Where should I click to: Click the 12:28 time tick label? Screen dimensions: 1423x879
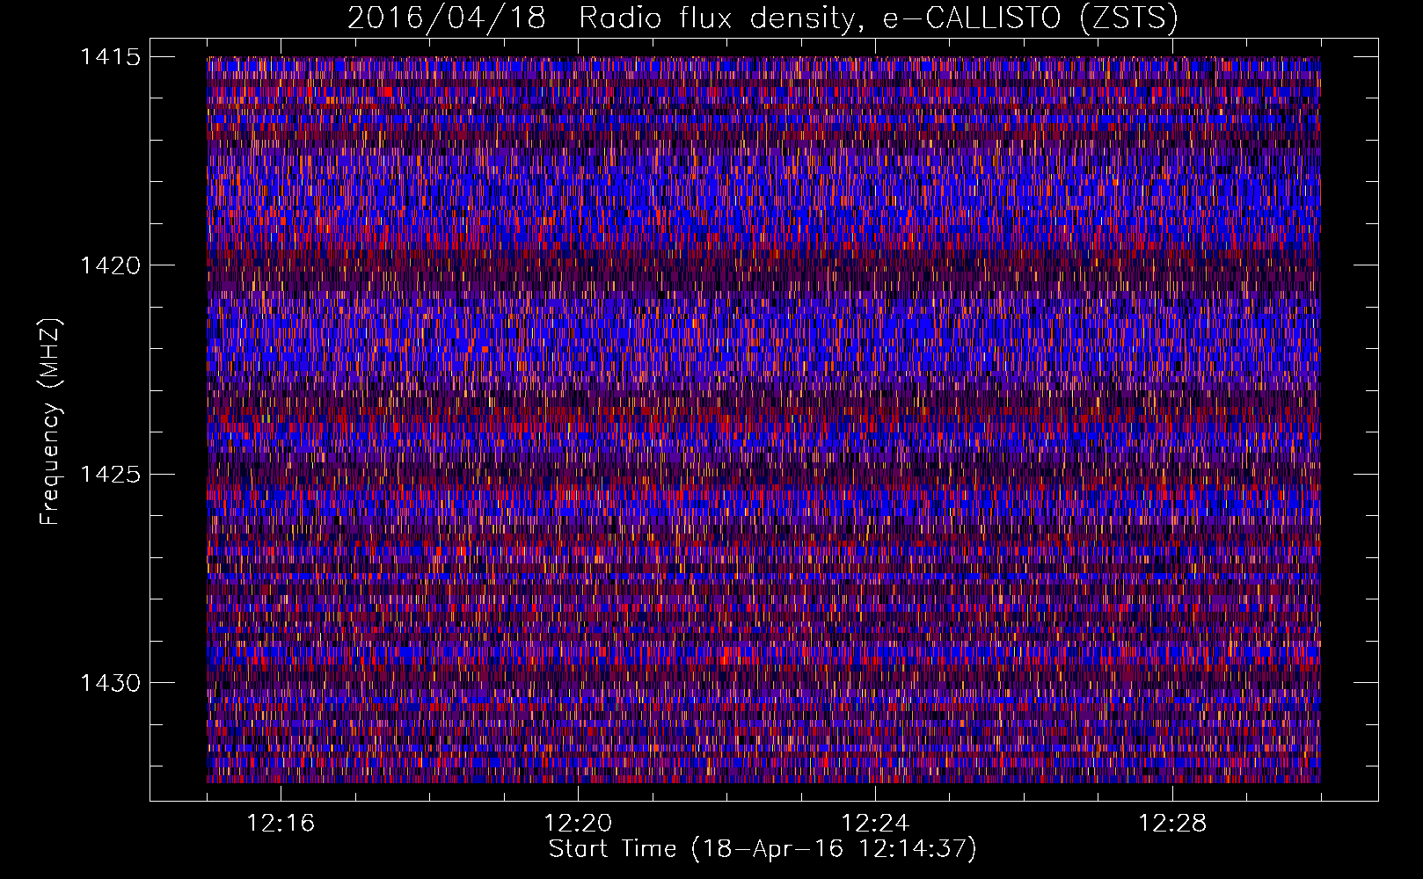(1172, 824)
